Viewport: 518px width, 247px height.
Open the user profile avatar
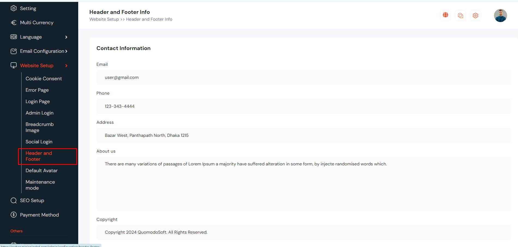(500, 16)
